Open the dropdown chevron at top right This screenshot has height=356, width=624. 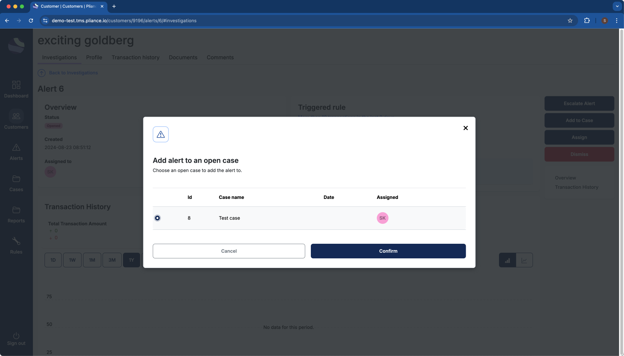[617, 6]
